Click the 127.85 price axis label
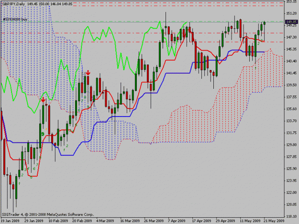The height and width of the screenshot is (224, 299). [291, 157]
